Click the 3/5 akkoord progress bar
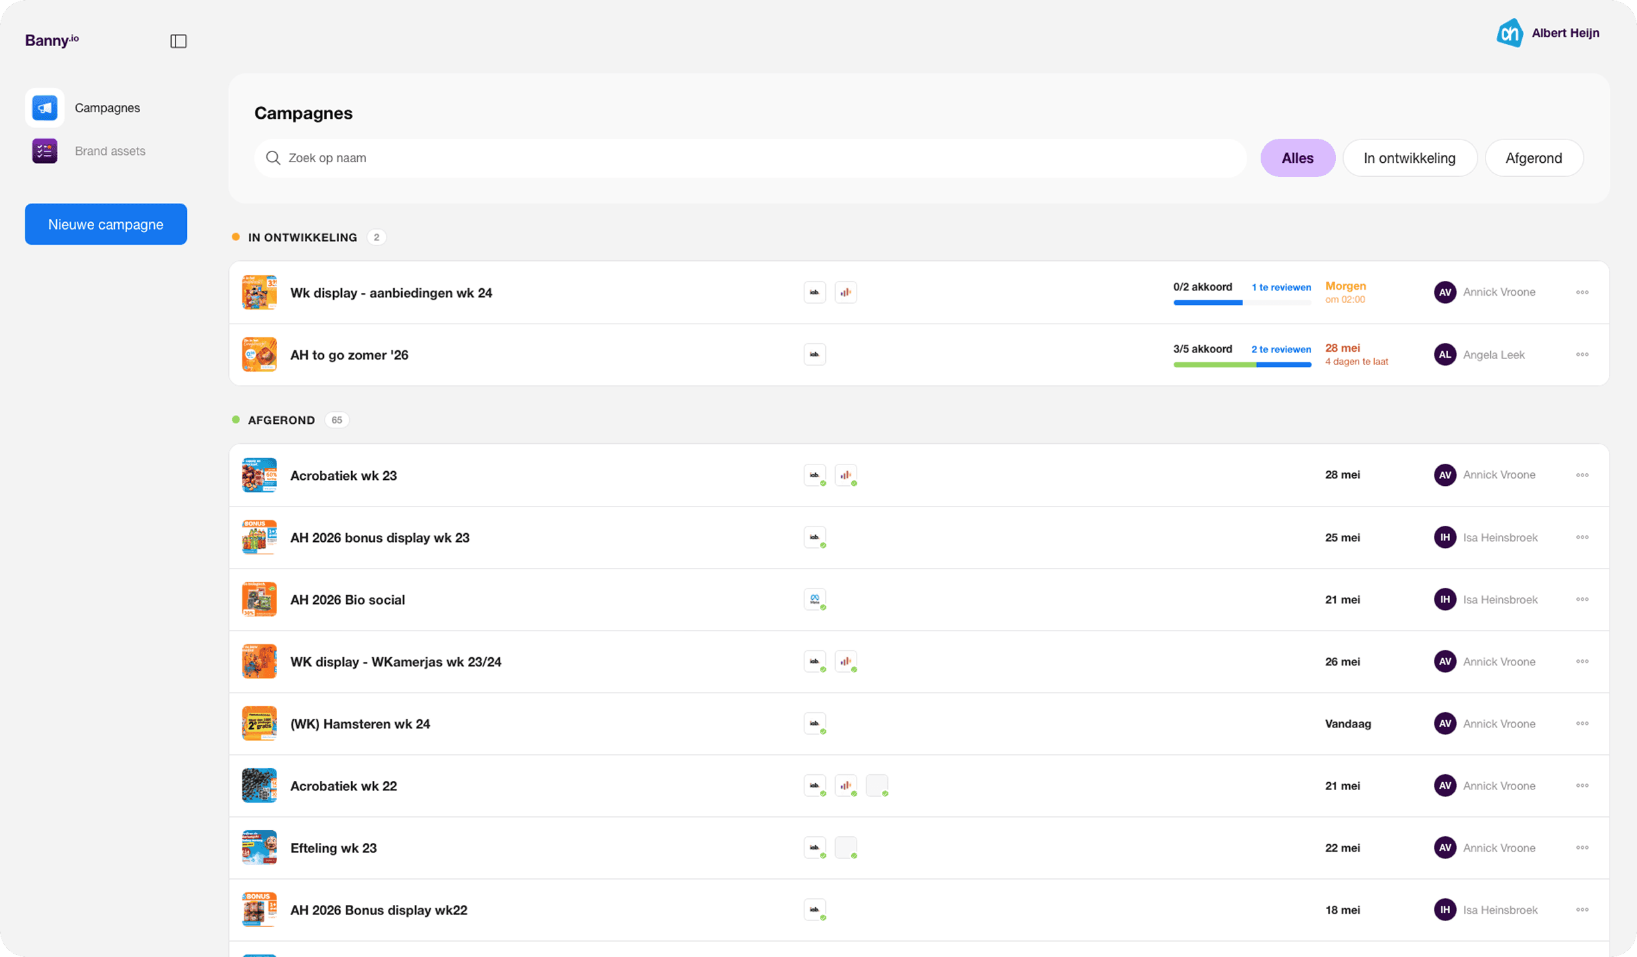Screen dimensions: 1637x957 pyautogui.click(x=1242, y=364)
